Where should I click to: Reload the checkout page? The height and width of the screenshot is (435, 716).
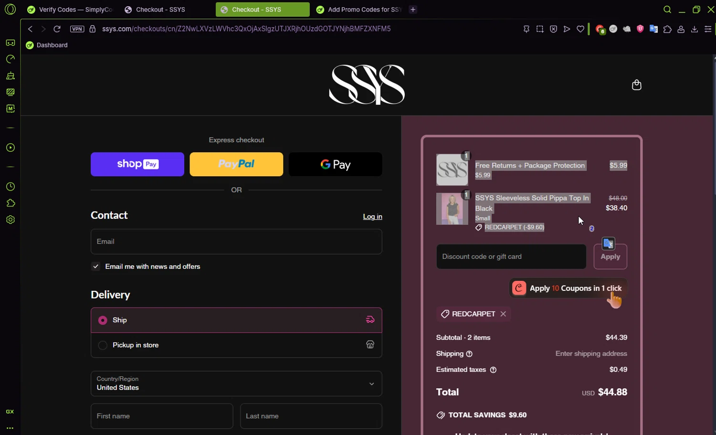tap(57, 29)
